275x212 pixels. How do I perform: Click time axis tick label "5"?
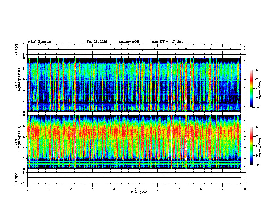(x=136, y=189)
